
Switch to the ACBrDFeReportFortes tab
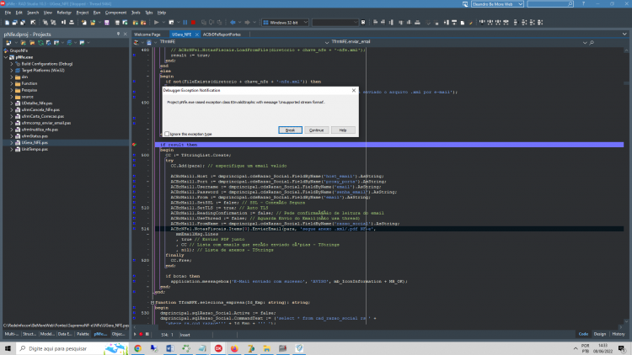[x=222, y=34]
